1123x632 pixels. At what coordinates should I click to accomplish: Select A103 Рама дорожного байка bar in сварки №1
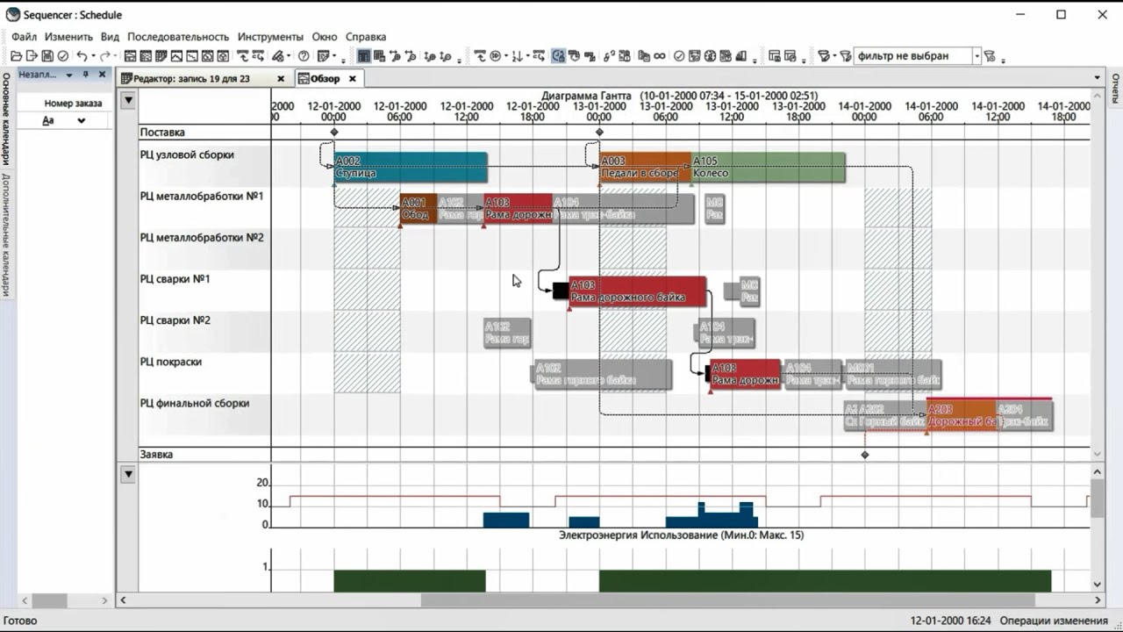[638, 291]
